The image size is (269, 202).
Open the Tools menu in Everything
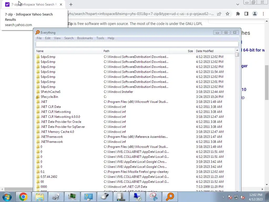click(x=100, y=38)
